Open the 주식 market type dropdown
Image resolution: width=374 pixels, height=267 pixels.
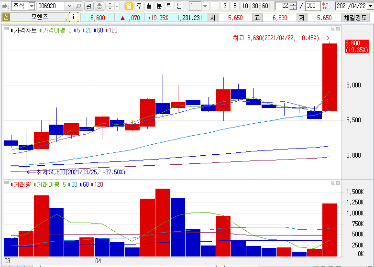click(x=32, y=6)
